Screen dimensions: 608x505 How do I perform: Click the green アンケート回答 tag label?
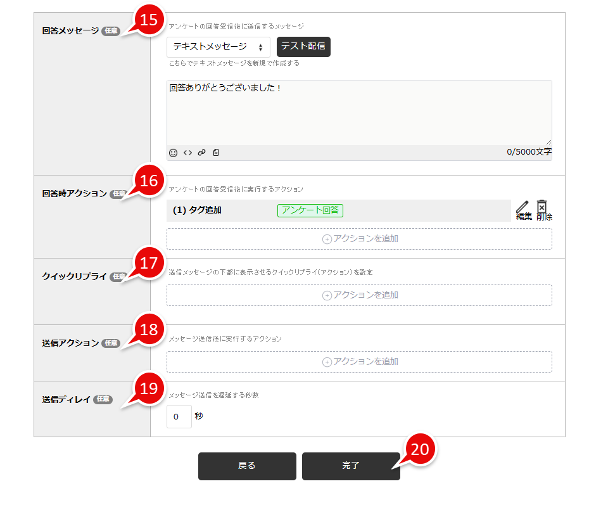[310, 210]
